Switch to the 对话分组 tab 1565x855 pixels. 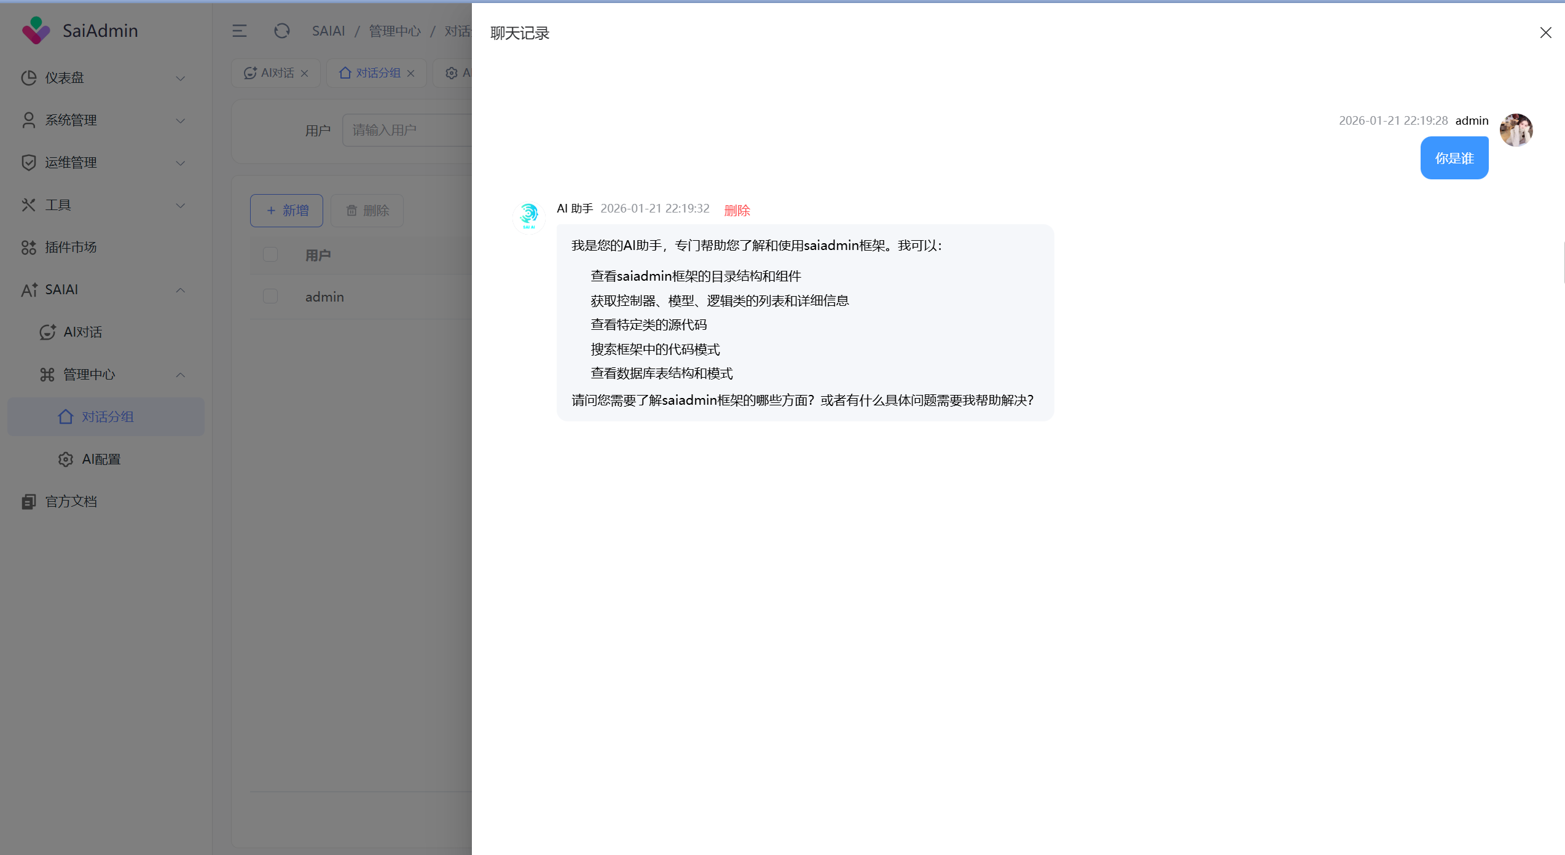[x=377, y=73]
